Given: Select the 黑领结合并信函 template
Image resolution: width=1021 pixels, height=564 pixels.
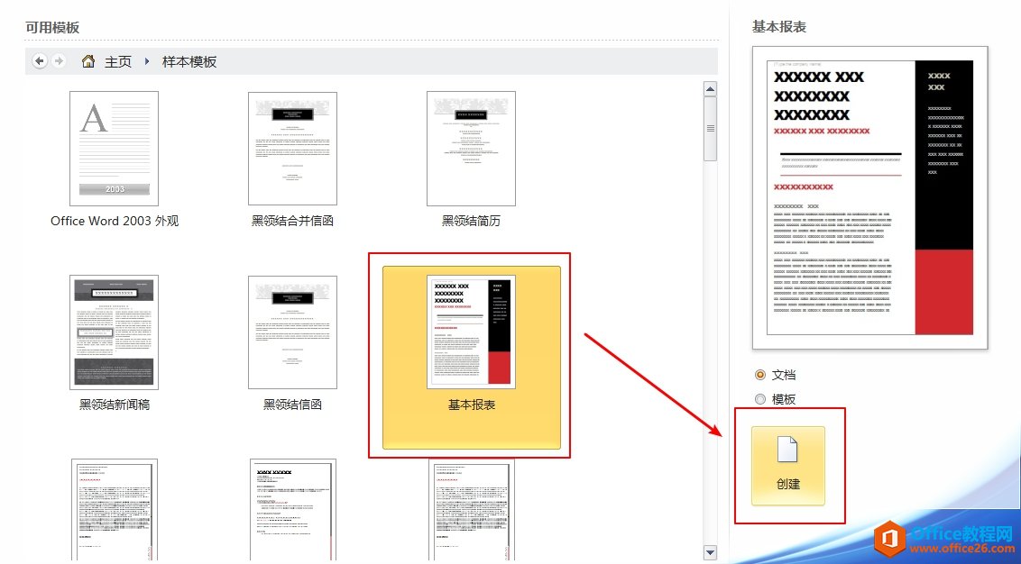Looking at the screenshot, I should [292, 148].
